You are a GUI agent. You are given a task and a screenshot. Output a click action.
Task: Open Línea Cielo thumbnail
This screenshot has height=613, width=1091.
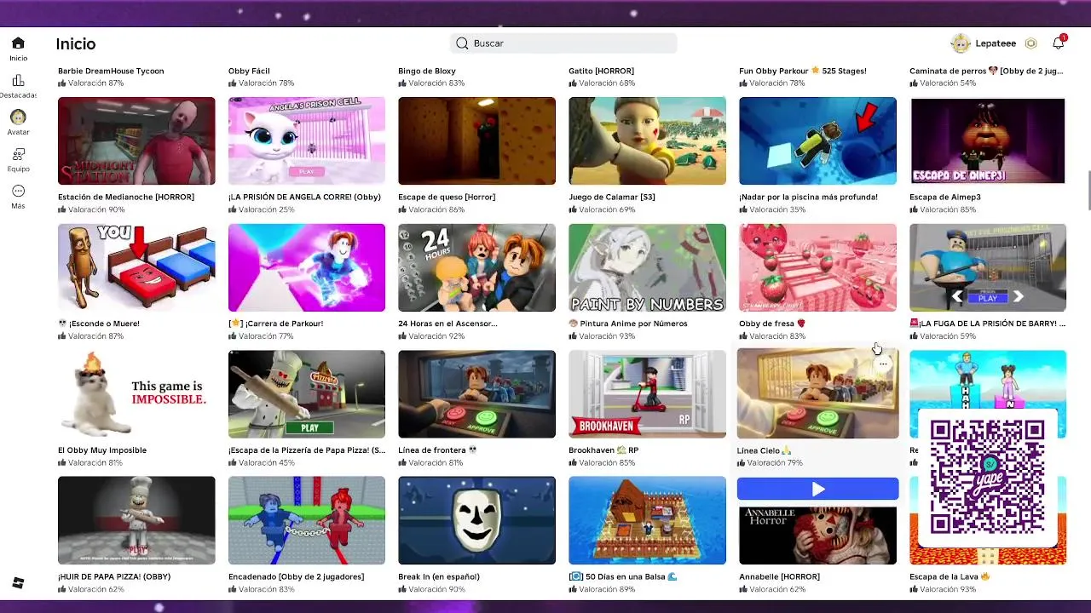click(x=817, y=394)
